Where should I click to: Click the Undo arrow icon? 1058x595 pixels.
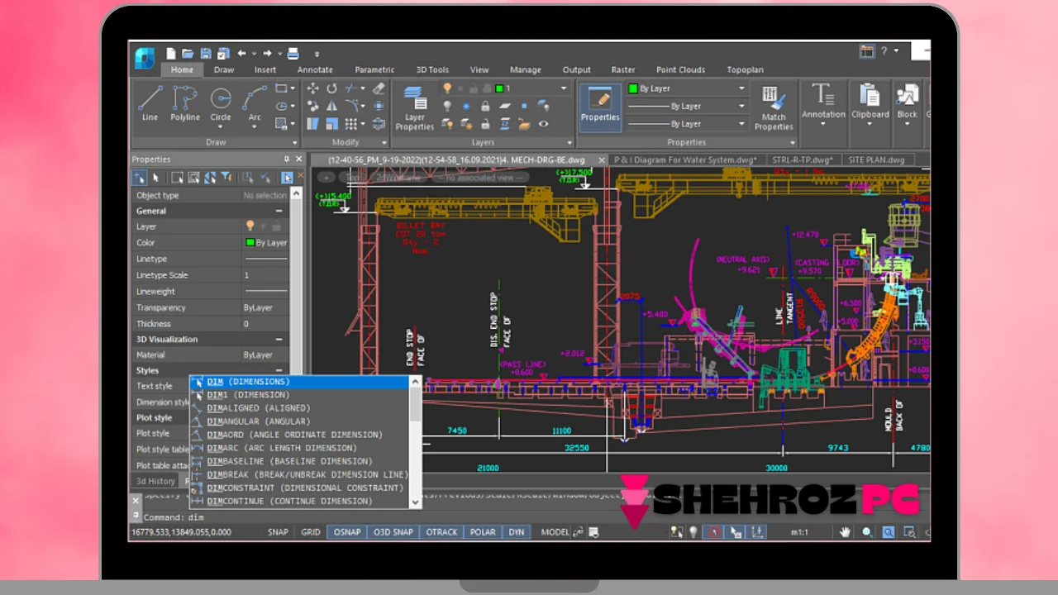242,53
